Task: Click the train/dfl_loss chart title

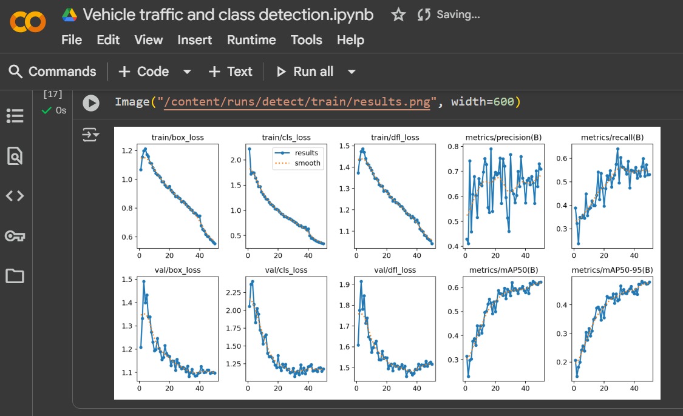Action: tap(395, 138)
